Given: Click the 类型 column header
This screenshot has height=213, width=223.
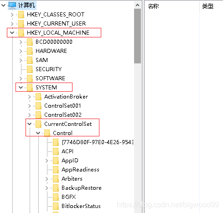Looking at the screenshot, I should 207,6.
